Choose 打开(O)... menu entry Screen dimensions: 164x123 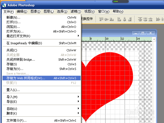tap(42, 22)
